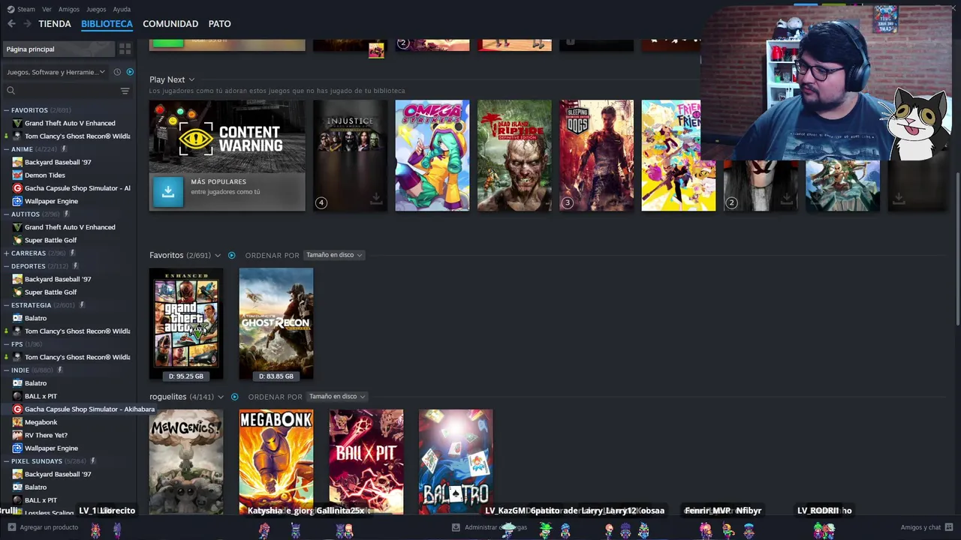The width and height of the screenshot is (961, 540).
Task: Collapse the FPS collection
Action: click(x=6, y=344)
